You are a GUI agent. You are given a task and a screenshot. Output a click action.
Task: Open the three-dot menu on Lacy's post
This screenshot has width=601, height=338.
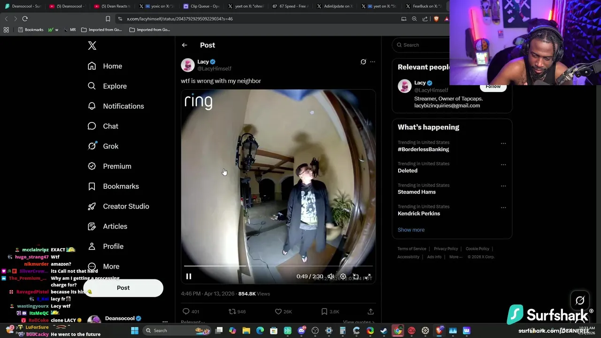373,62
